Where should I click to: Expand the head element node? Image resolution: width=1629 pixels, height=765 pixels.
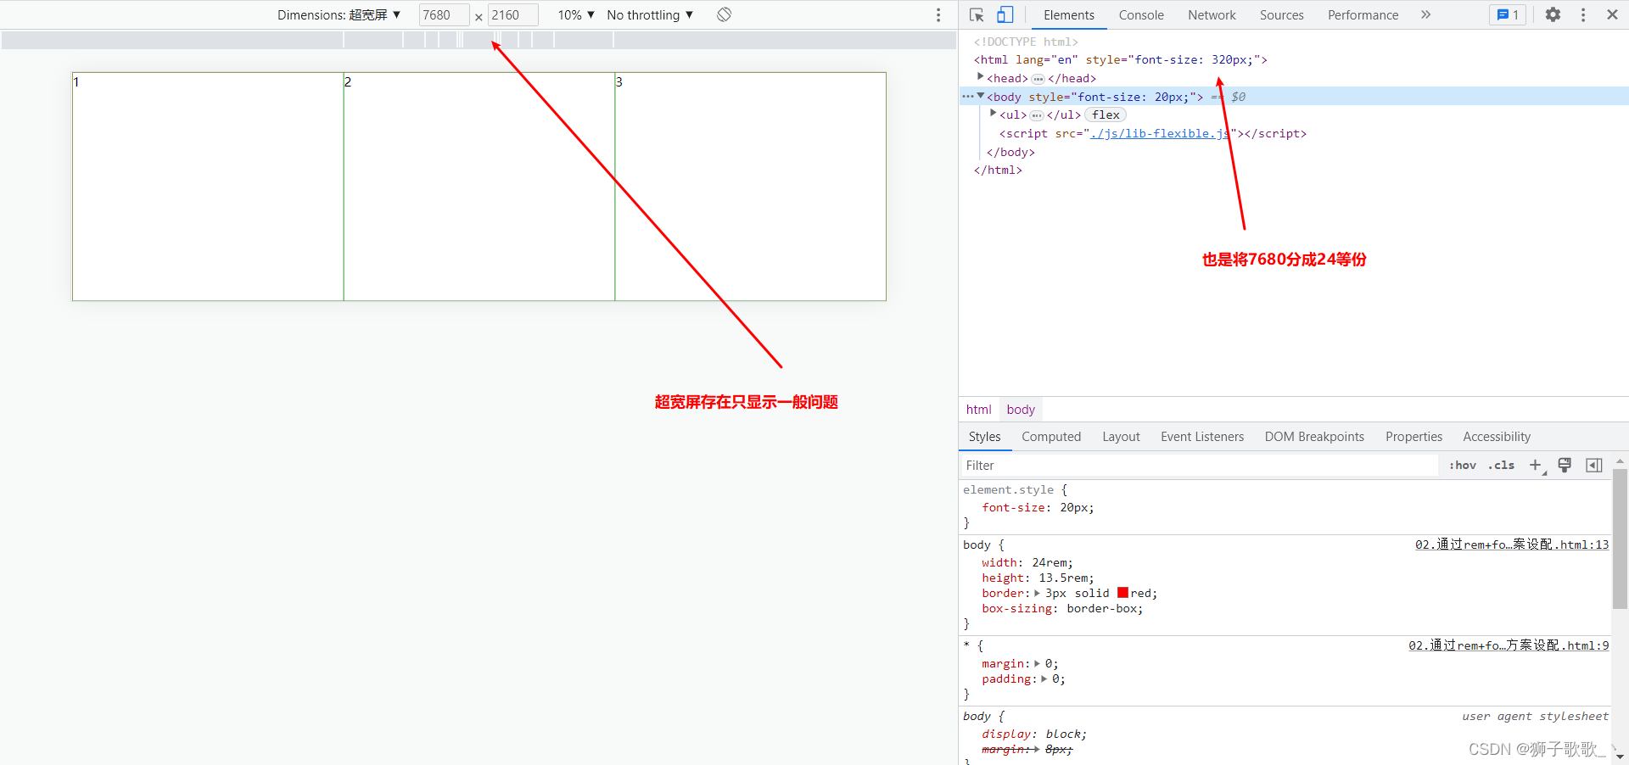pyautogui.click(x=981, y=77)
